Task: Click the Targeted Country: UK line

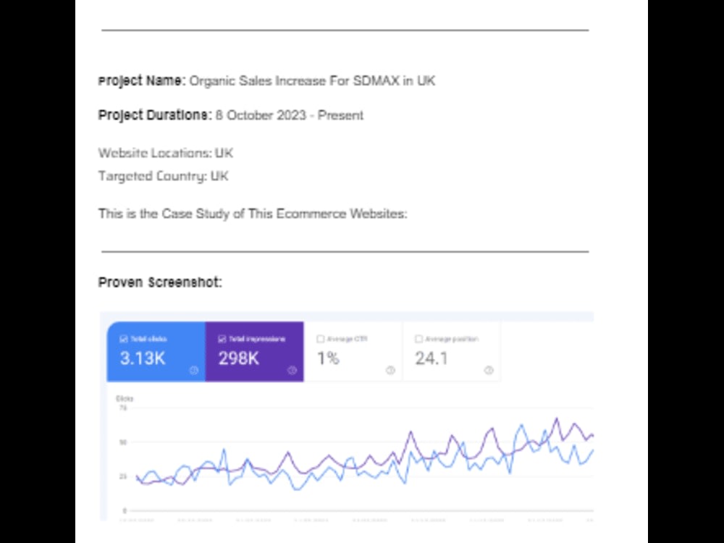Action: click(164, 176)
